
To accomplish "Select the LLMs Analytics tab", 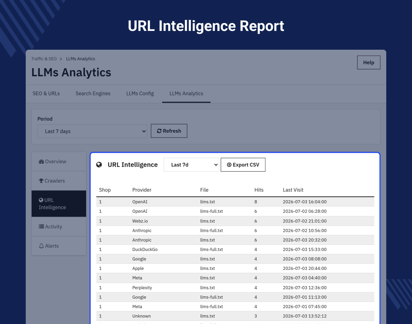I will [186, 94].
